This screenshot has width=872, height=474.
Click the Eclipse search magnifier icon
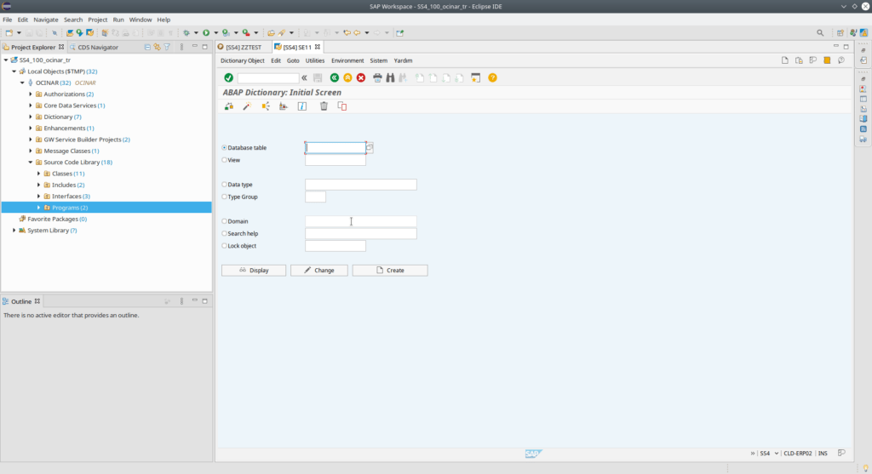point(820,33)
